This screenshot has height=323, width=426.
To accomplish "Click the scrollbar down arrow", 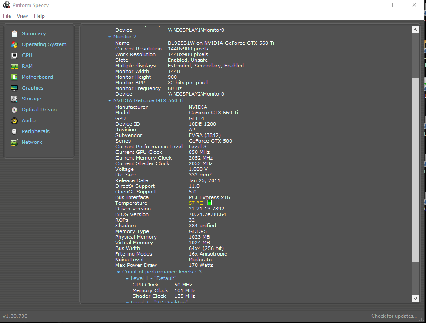I will (x=415, y=298).
